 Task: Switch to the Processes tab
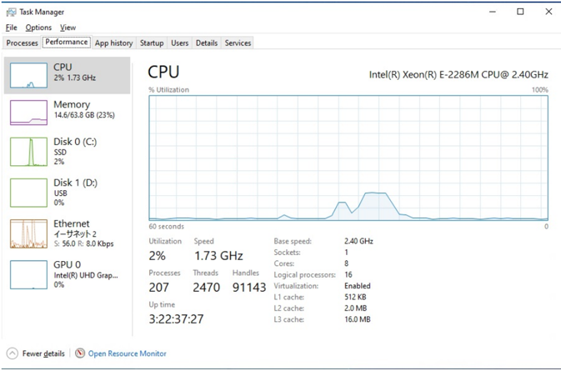click(x=22, y=43)
